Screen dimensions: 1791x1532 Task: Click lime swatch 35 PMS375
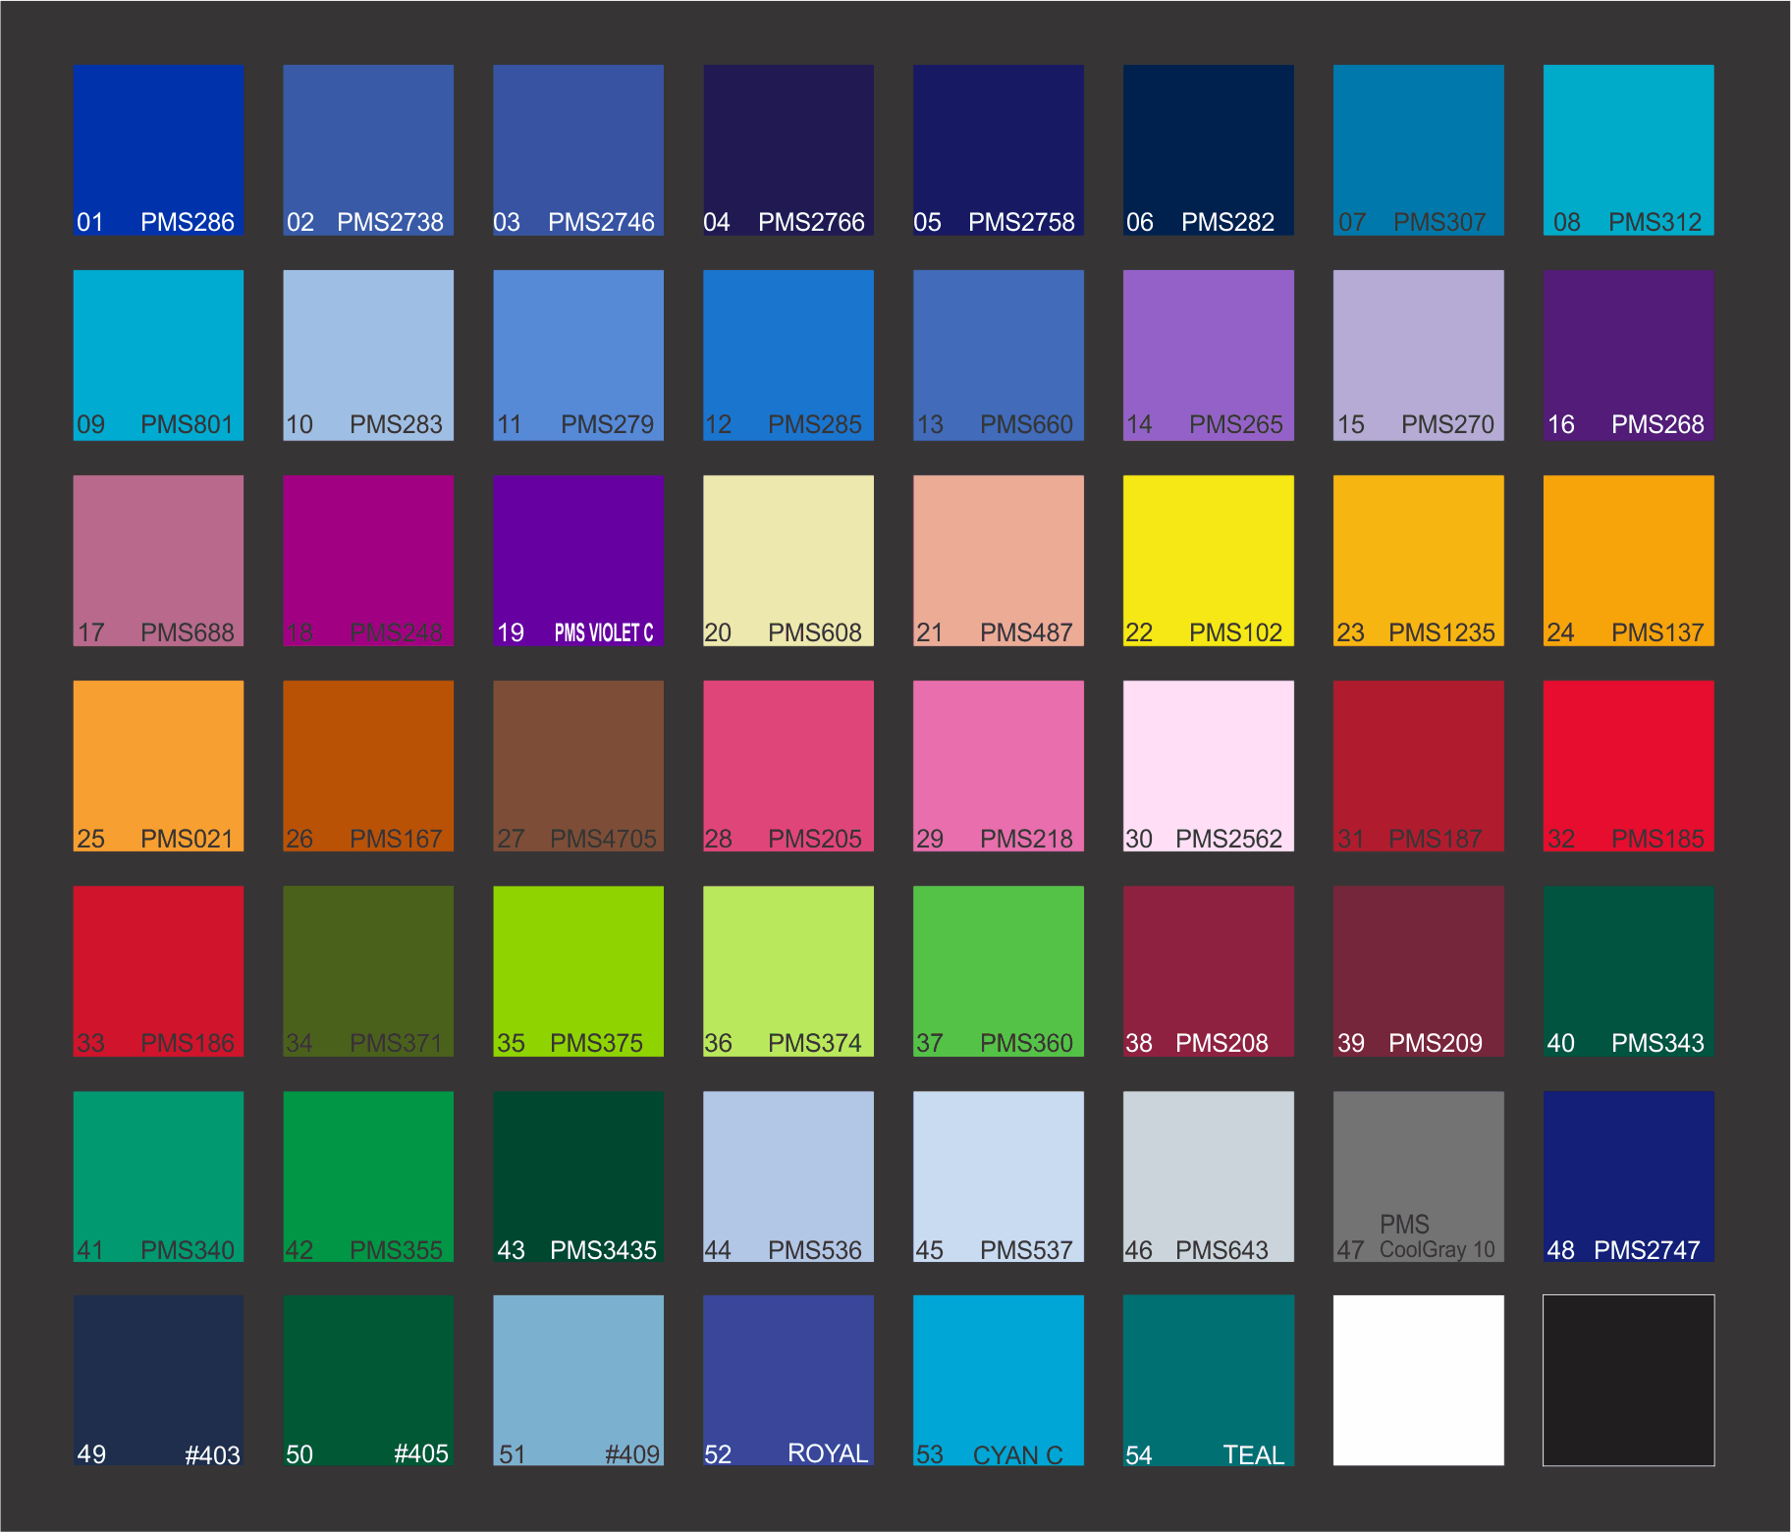click(x=578, y=971)
